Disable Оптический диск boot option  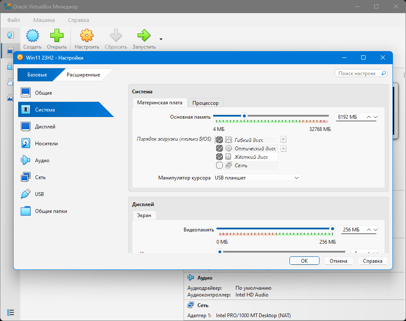(x=219, y=148)
